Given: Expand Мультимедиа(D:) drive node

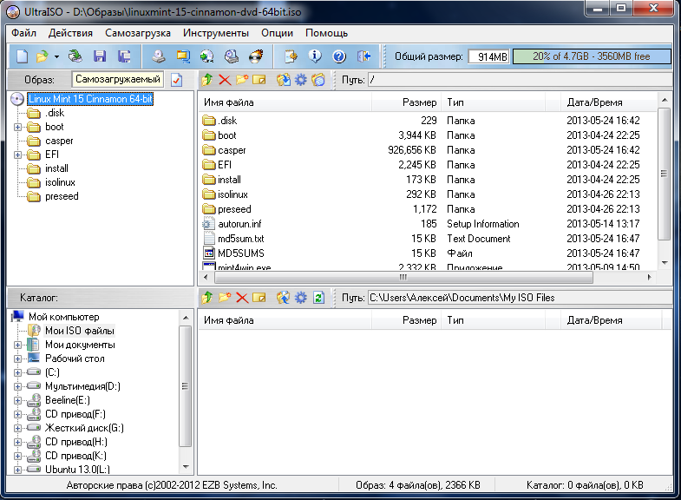Looking at the screenshot, I should [17, 386].
